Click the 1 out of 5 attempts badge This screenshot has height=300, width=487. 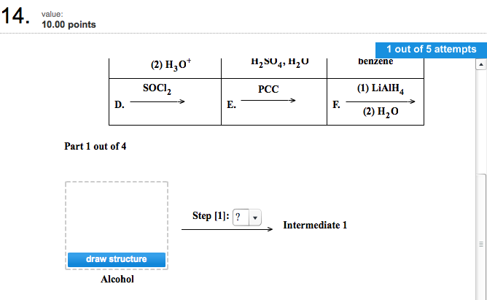pyautogui.click(x=431, y=50)
